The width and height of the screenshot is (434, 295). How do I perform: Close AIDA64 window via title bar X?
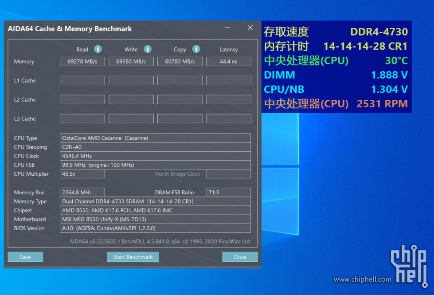pyautogui.click(x=250, y=28)
